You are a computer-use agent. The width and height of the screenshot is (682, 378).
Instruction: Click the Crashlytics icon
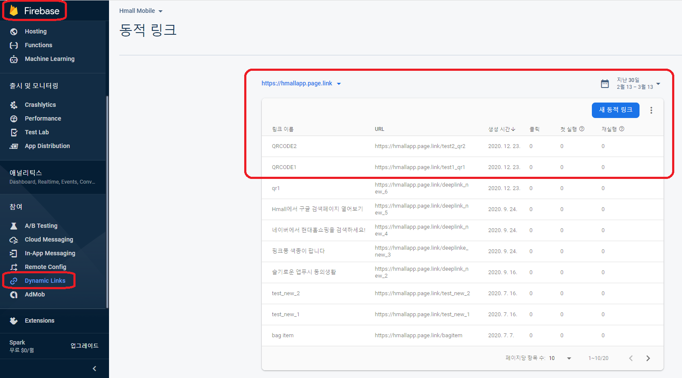(x=14, y=105)
